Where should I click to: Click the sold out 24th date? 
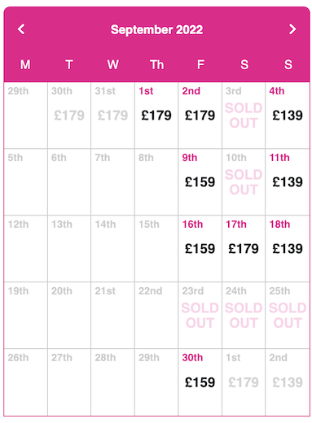[x=244, y=316]
